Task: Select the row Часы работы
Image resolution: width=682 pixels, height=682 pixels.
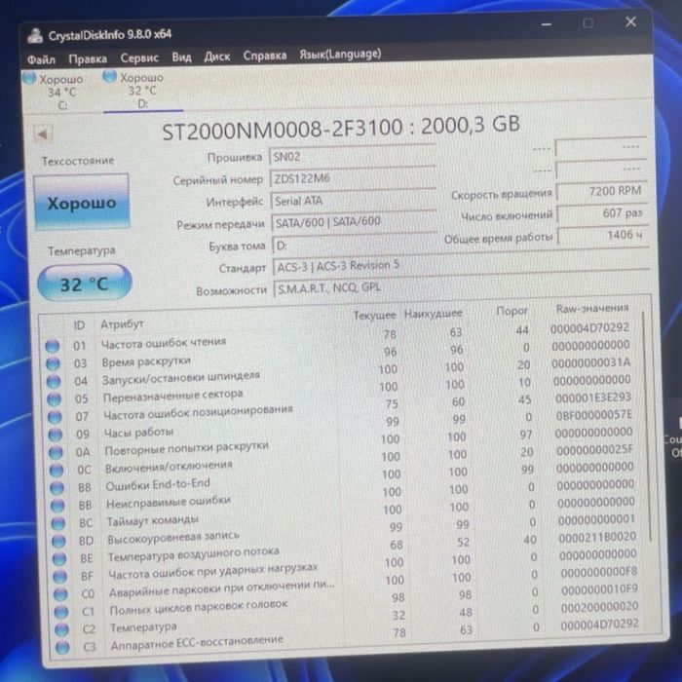Action: (x=343, y=427)
